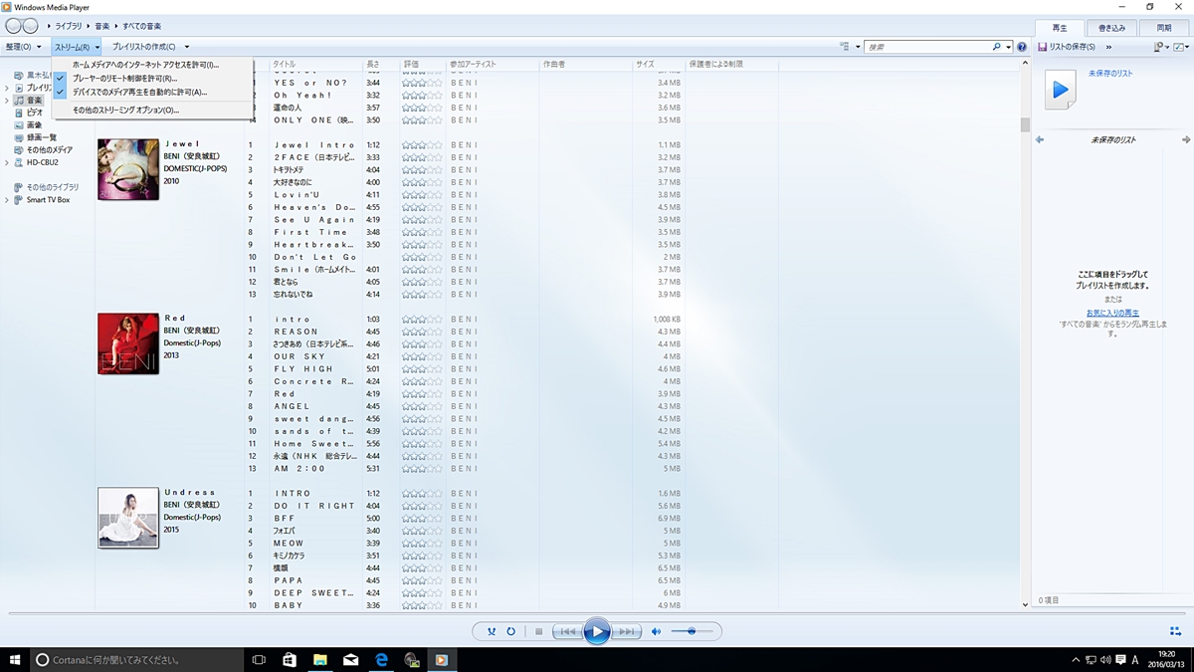Image resolution: width=1194 pixels, height=672 pixels.
Task: Select Smart TV Box in other libraries
Action: [x=48, y=200]
